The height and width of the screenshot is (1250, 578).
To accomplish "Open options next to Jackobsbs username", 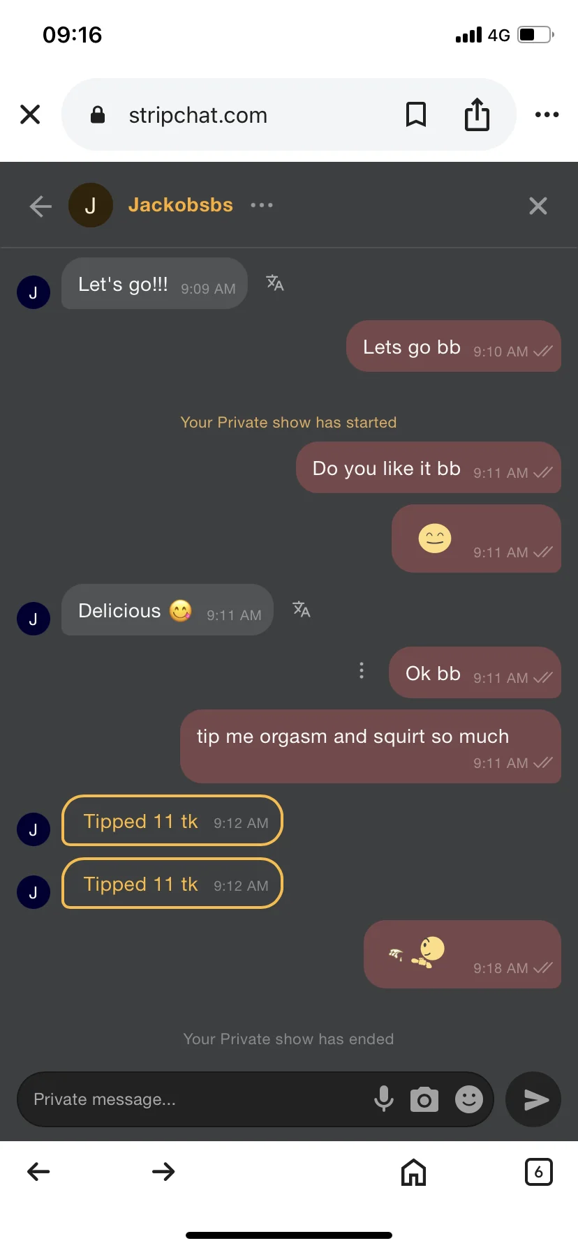I will tap(262, 205).
